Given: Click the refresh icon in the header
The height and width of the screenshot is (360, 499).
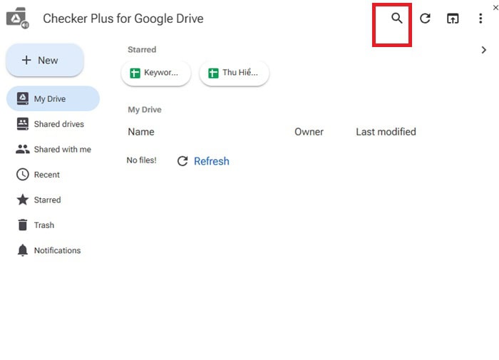Looking at the screenshot, I should [x=425, y=19].
